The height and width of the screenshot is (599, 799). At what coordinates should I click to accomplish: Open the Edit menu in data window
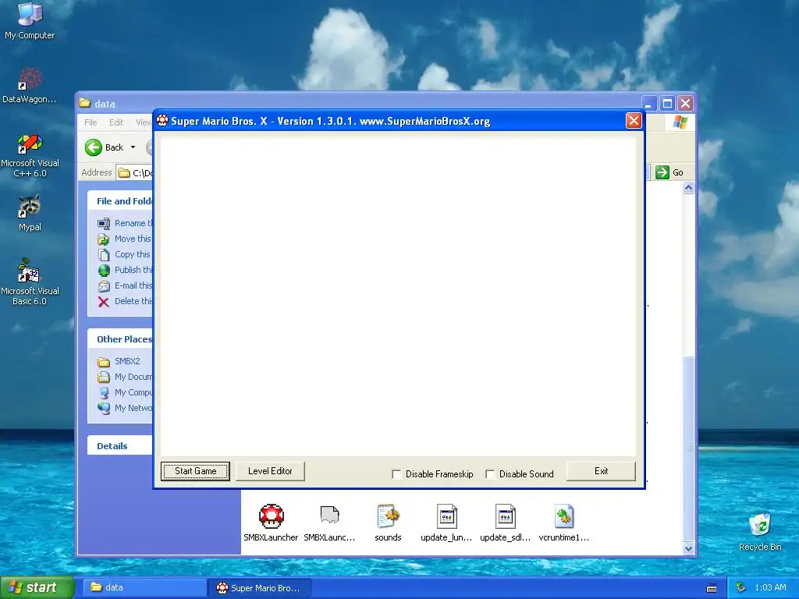click(x=116, y=122)
